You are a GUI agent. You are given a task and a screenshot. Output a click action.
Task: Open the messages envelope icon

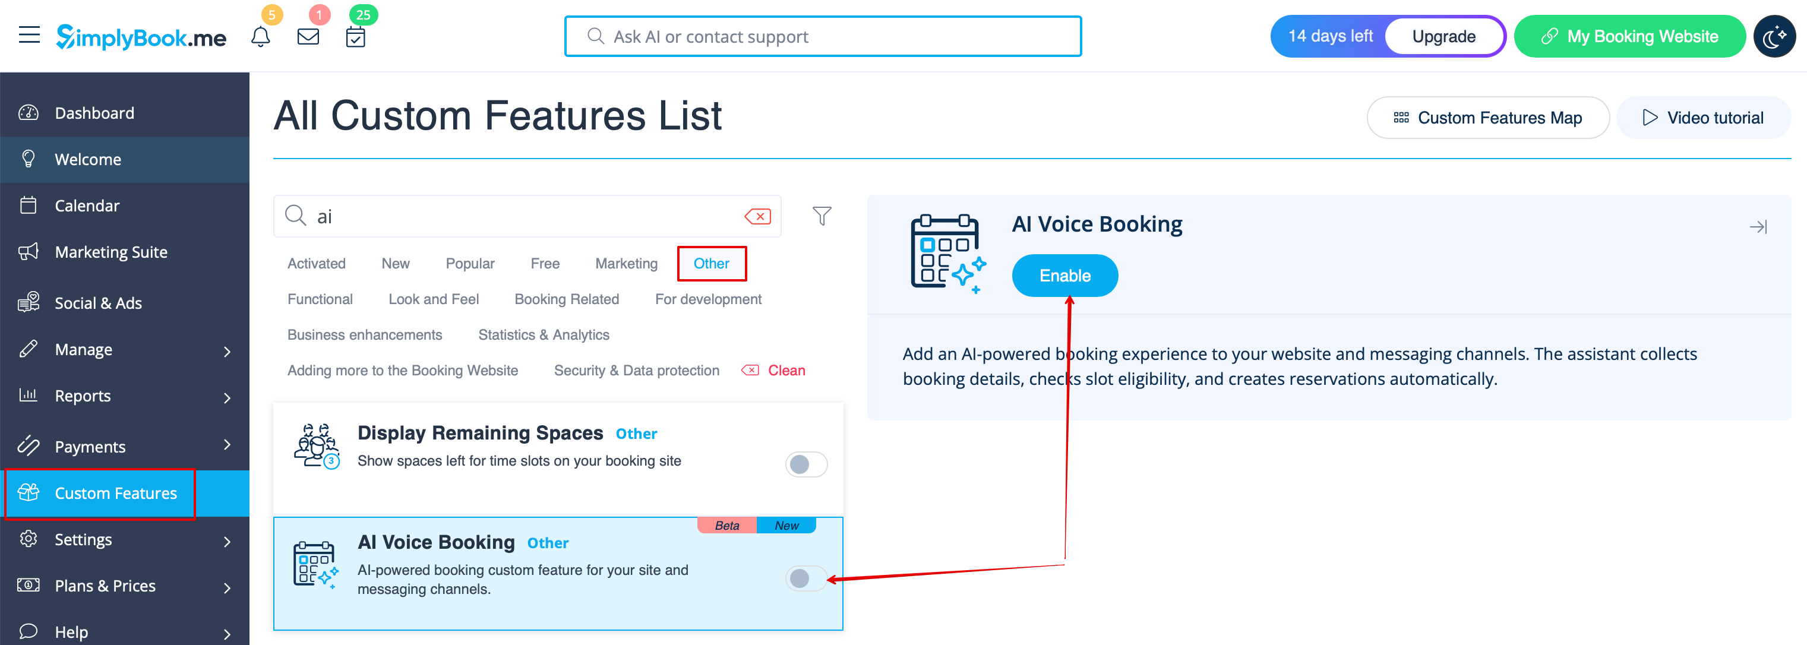coord(308,36)
